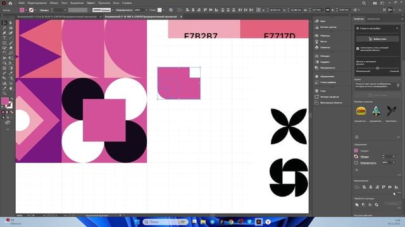
Task: Open the Кисти (Brushes) panel
Action: click(x=321, y=42)
